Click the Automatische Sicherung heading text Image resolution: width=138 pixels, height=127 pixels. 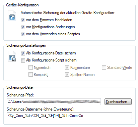click(x=68, y=13)
